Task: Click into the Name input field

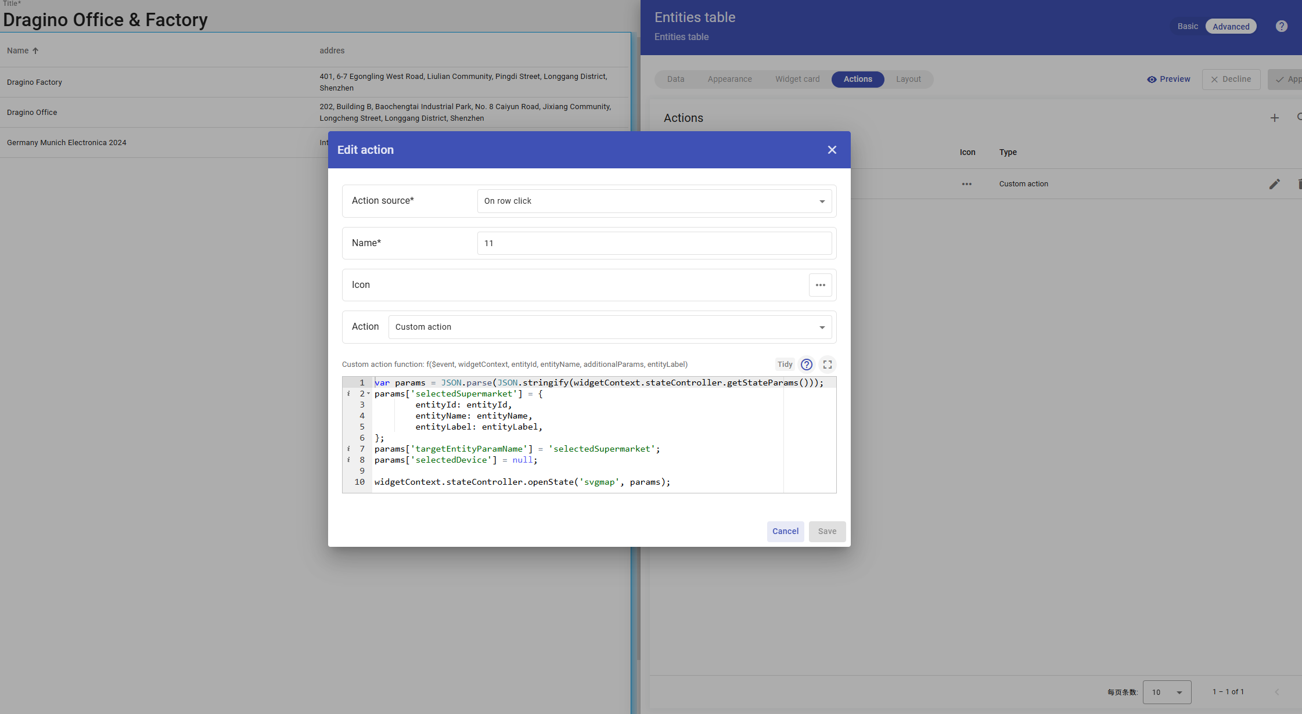Action: point(654,243)
